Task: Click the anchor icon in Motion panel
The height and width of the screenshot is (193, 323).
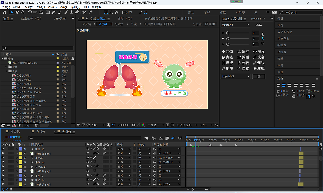Action: coord(263,43)
